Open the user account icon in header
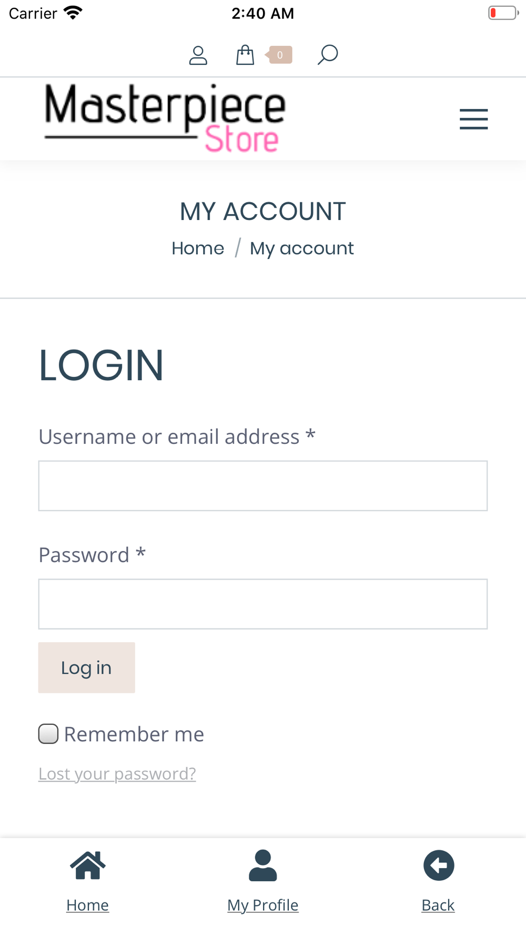The height and width of the screenshot is (936, 526). [198, 55]
